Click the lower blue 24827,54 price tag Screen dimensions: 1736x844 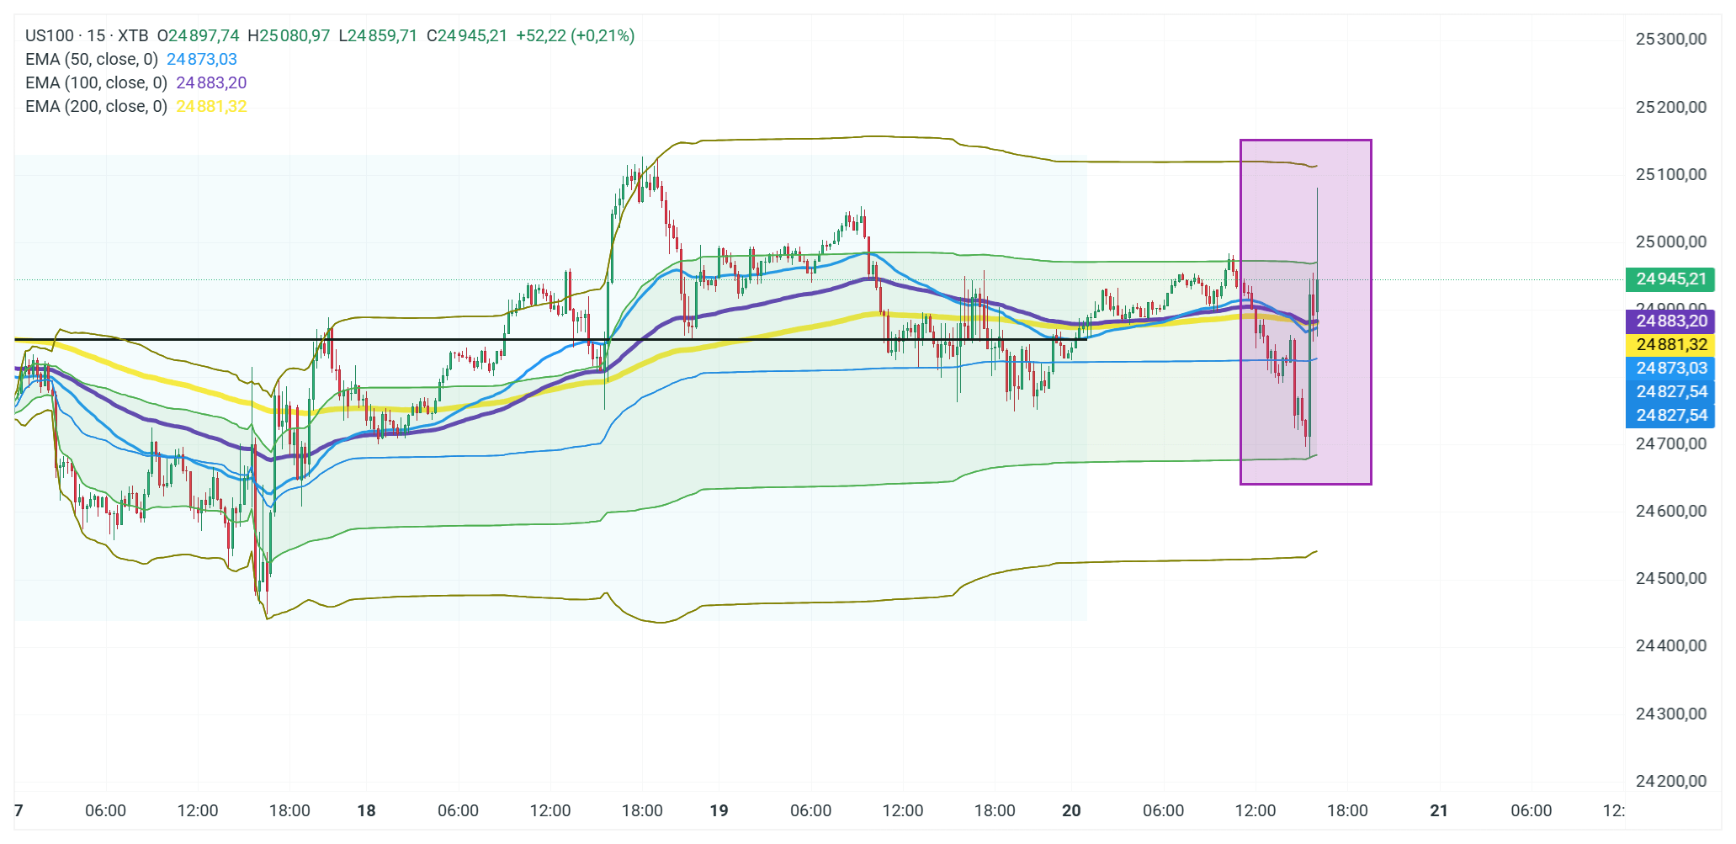tap(1670, 415)
